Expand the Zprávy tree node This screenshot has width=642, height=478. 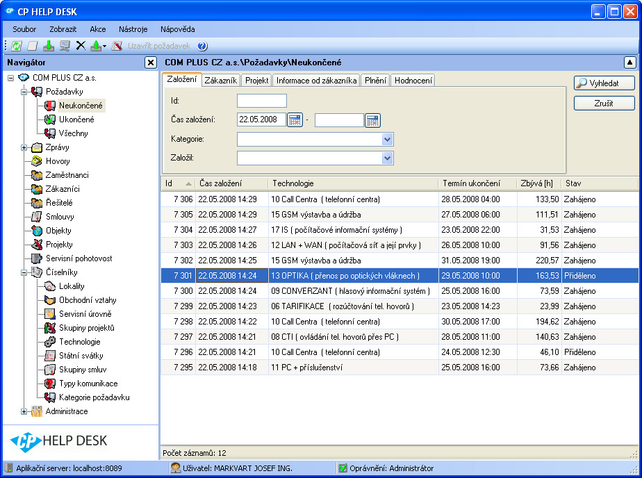tap(24, 147)
